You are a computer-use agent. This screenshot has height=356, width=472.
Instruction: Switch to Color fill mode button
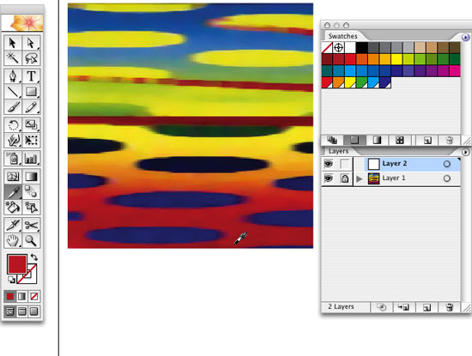click(10, 297)
